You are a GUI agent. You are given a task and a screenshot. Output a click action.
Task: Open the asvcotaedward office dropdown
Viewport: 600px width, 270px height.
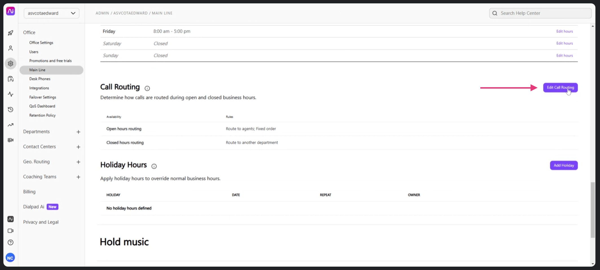51,13
